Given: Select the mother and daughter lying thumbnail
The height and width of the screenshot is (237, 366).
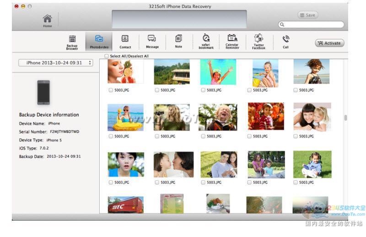Looking at the screenshot, I should tap(312, 117).
